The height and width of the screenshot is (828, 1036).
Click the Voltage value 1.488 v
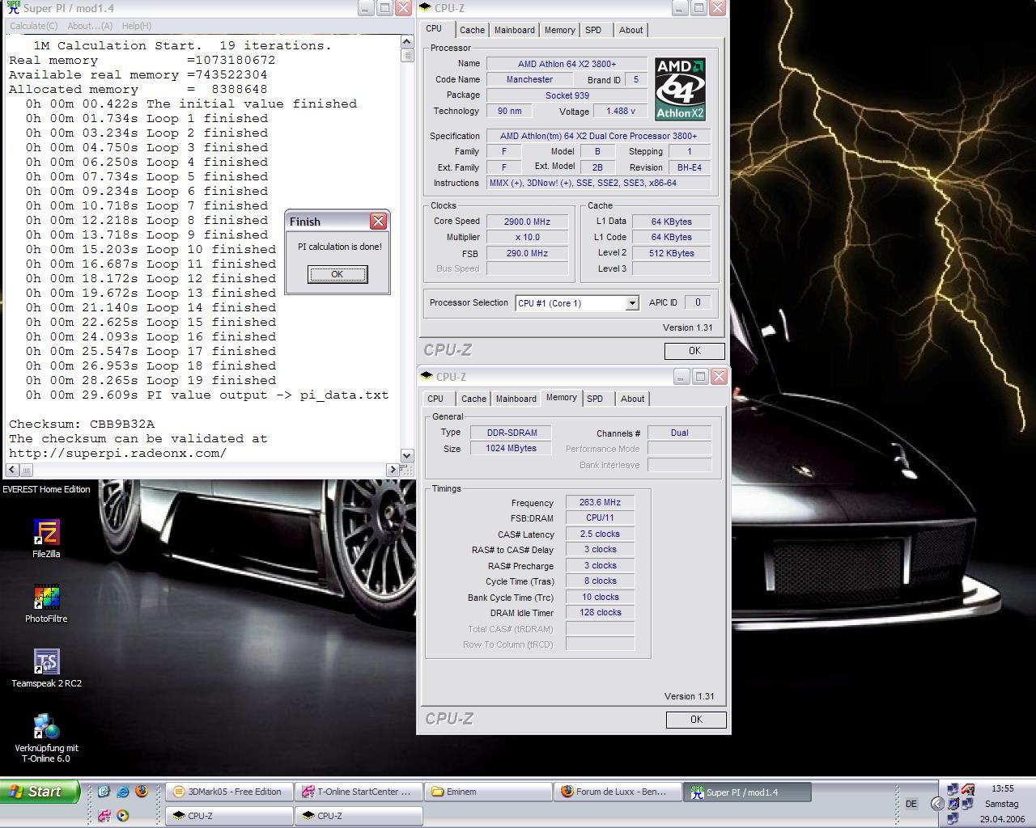pos(621,111)
